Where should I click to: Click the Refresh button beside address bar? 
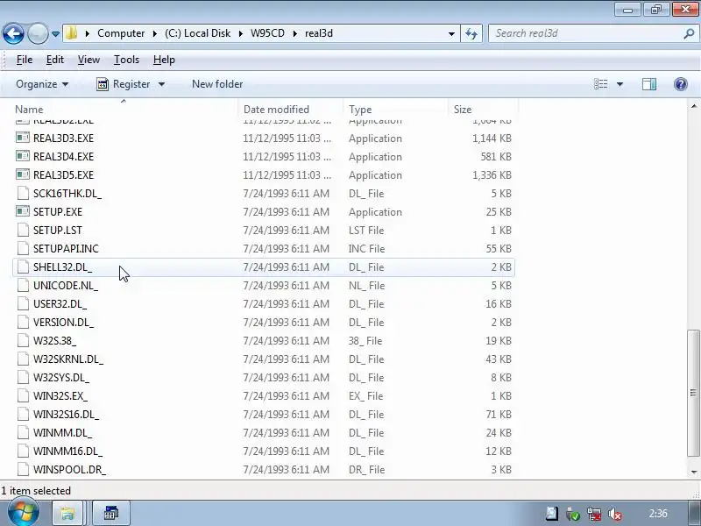(x=471, y=33)
